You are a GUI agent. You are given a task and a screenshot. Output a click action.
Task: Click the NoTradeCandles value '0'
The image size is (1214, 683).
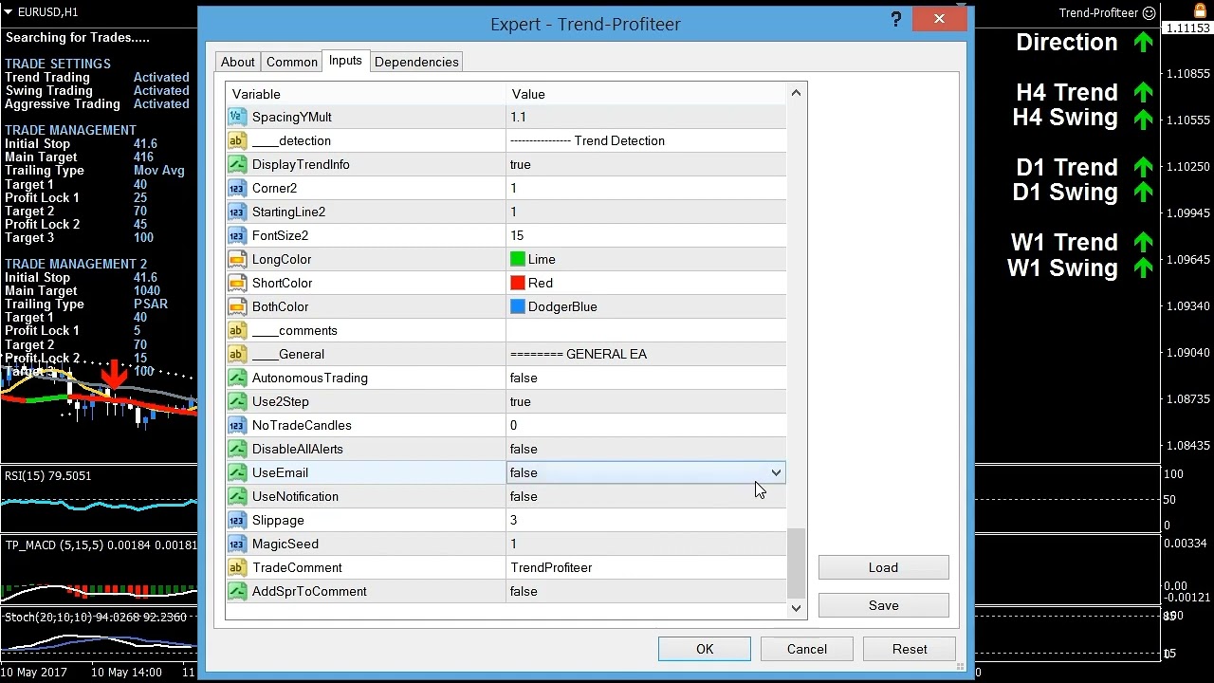click(514, 425)
